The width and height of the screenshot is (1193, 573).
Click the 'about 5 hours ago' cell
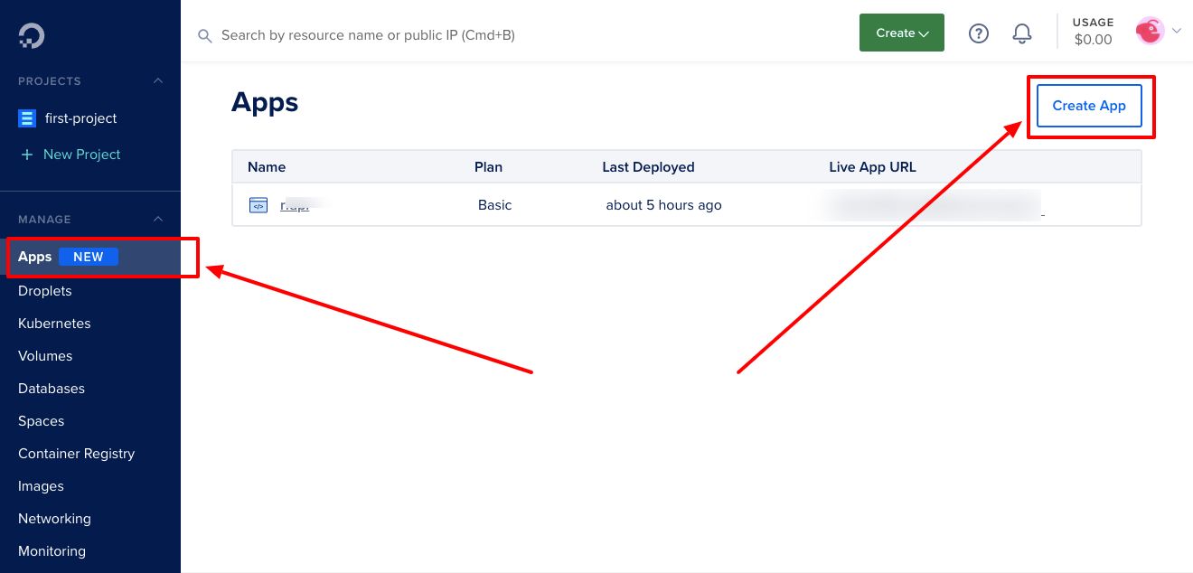(x=663, y=205)
